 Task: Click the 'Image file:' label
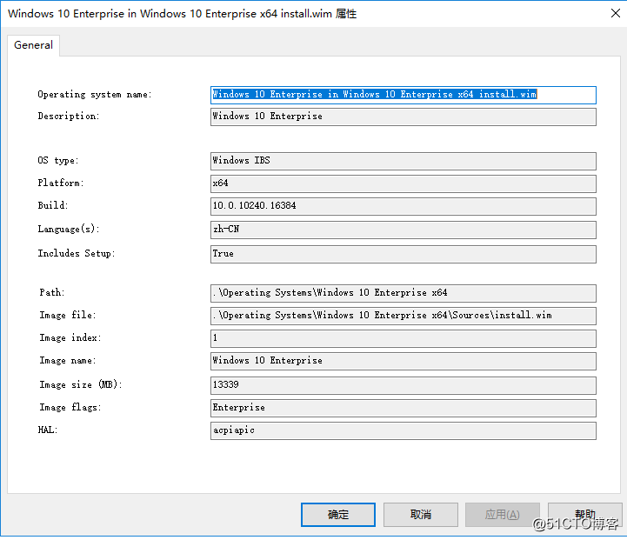tap(68, 316)
